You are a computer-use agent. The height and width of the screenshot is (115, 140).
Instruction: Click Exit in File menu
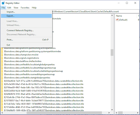[x=26, y=45]
